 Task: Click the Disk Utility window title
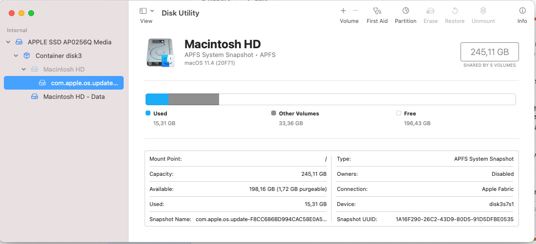pos(180,13)
